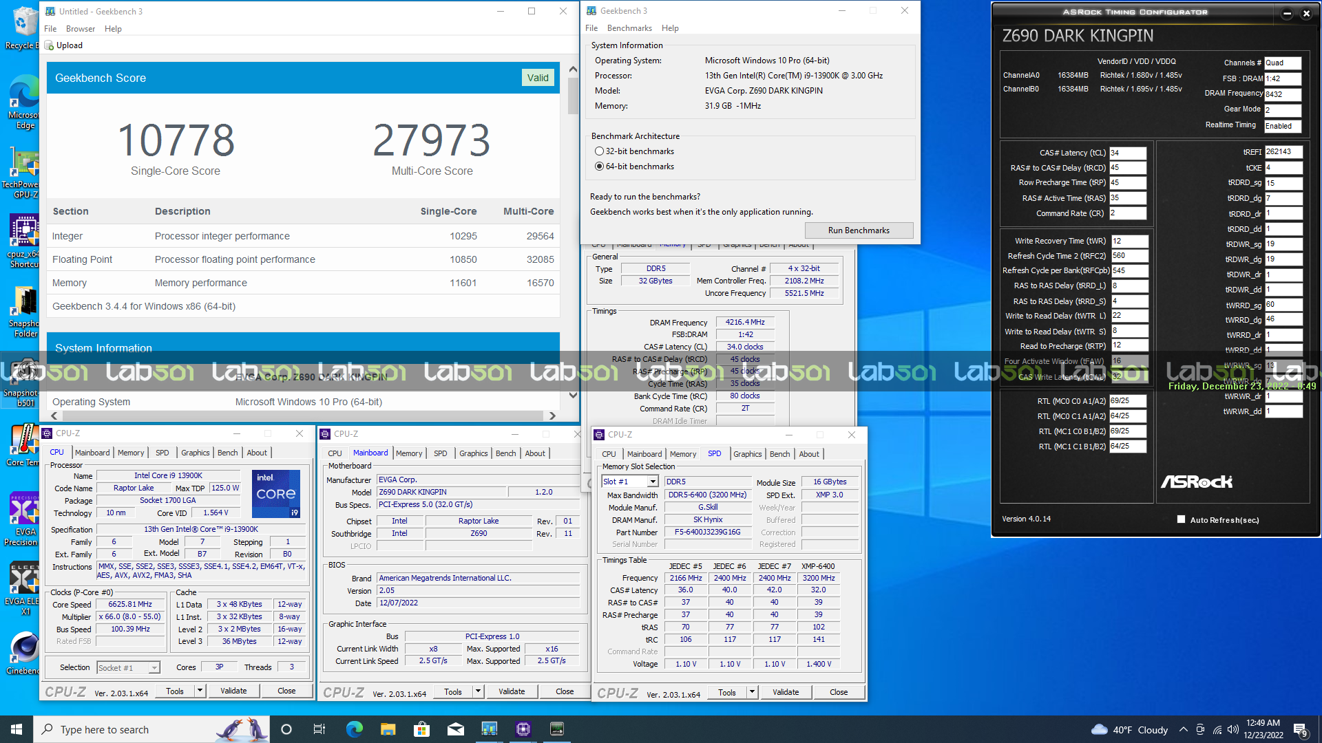
Task: Click the weather widget showing 40°F Cloudy
Action: pos(1129,729)
